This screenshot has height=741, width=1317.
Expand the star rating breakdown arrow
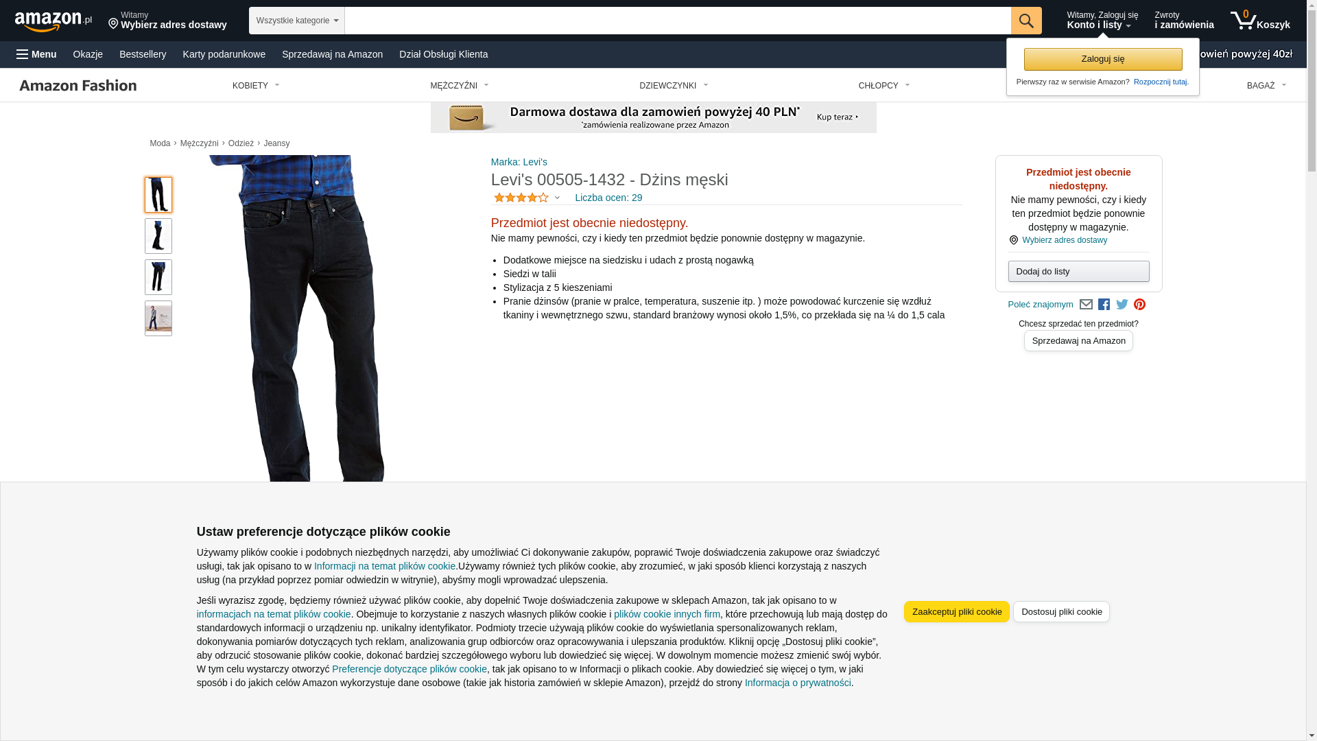tap(557, 198)
